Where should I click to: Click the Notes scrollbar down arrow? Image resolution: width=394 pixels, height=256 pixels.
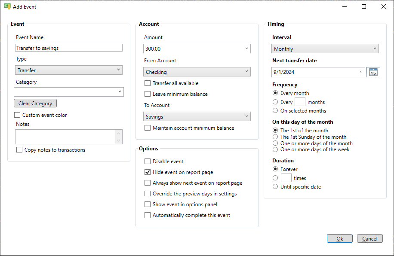tap(119, 140)
